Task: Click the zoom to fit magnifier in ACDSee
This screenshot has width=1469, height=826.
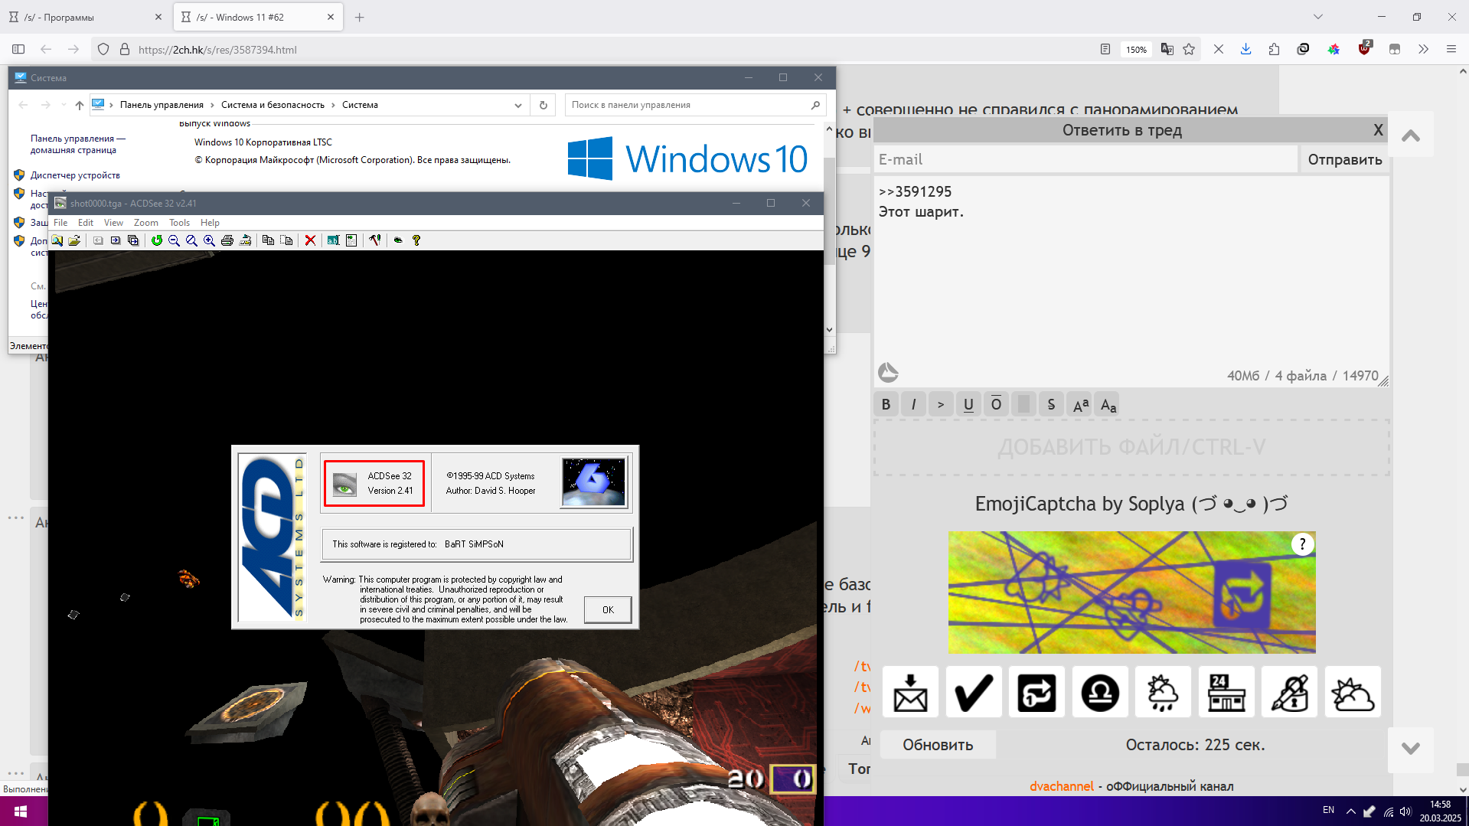Action: click(x=191, y=240)
